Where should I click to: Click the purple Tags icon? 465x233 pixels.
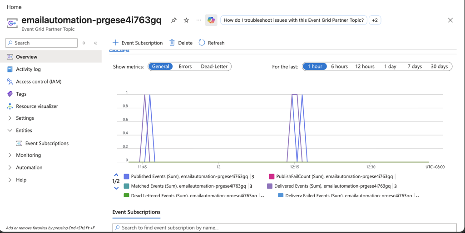coord(10,94)
